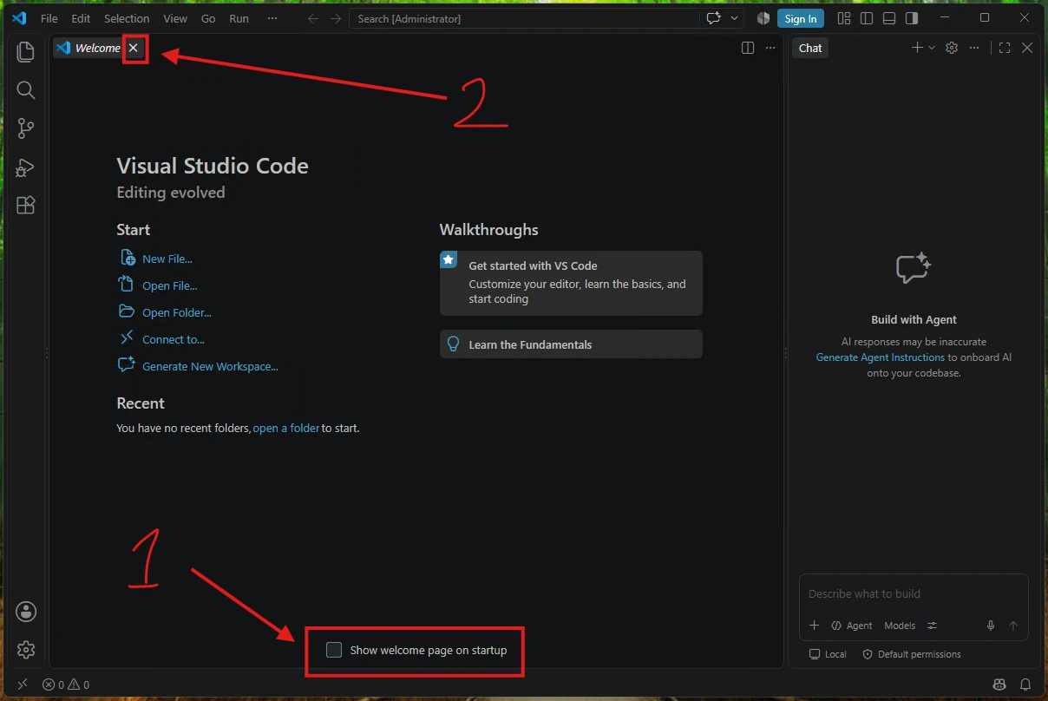Open the View menu
The image size is (1048, 701).
(175, 18)
